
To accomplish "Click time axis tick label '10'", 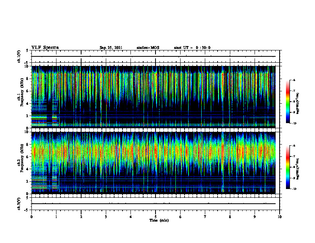I will (280, 217).
